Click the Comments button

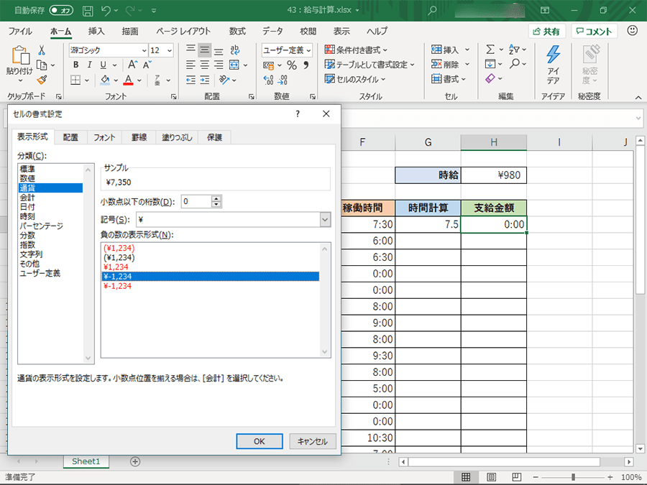pyautogui.click(x=595, y=32)
